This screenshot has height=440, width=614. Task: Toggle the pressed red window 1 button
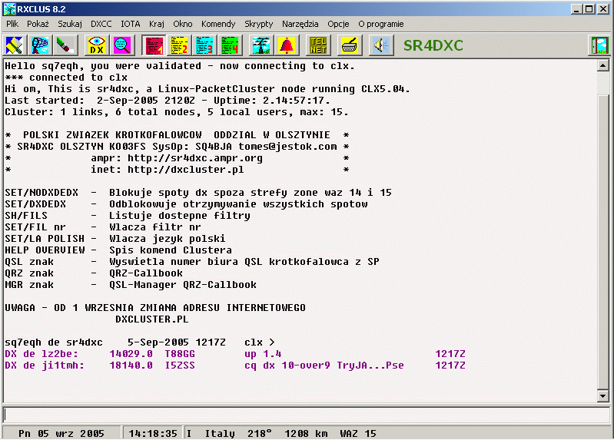tap(154, 45)
